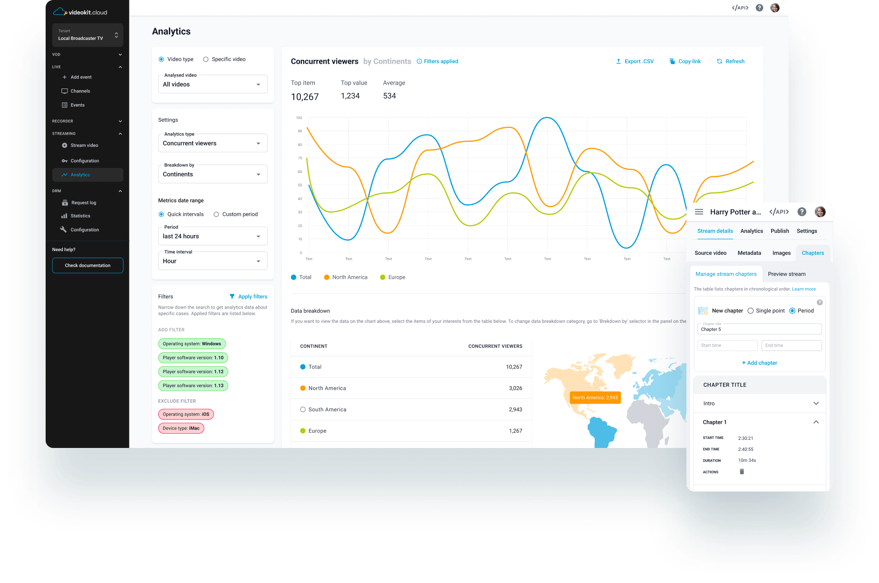879x583 pixels.
Task: Toggle South America legend circle in table
Action: coord(303,409)
